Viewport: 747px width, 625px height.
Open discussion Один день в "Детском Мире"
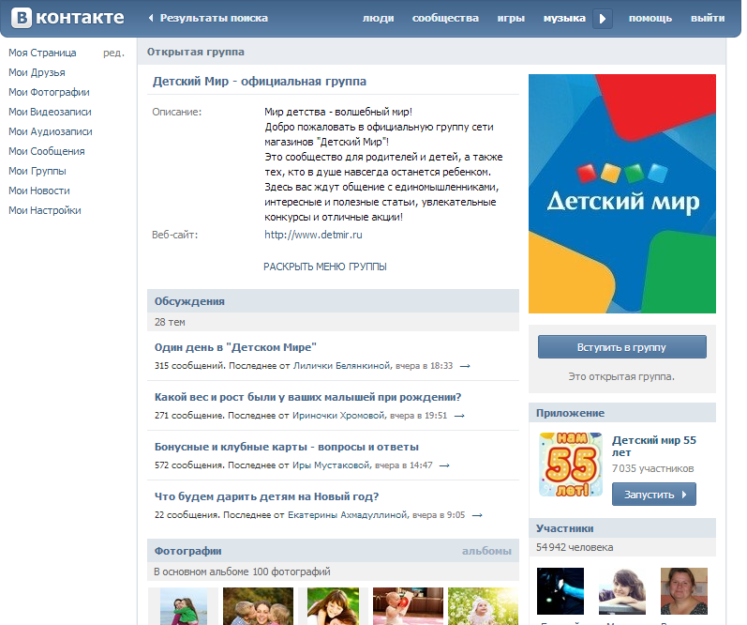pyautogui.click(x=235, y=347)
